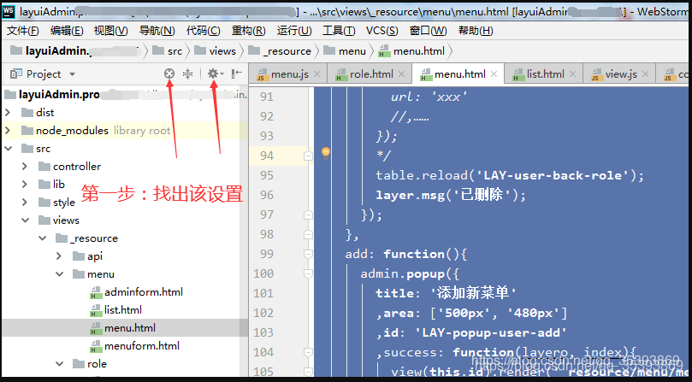This screenshot has height=382, width=692.
Task: Expand the style folder
Action: [25, 203]
